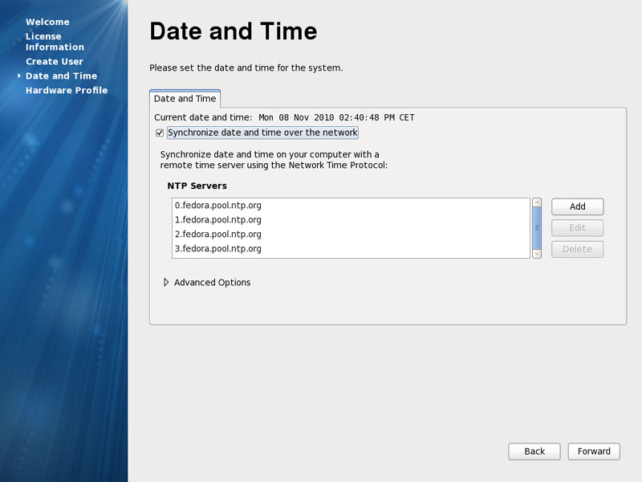Click Create User in the sidebar
The height and width of the screenshot is (482, 642).
click(x=55, y=62)
